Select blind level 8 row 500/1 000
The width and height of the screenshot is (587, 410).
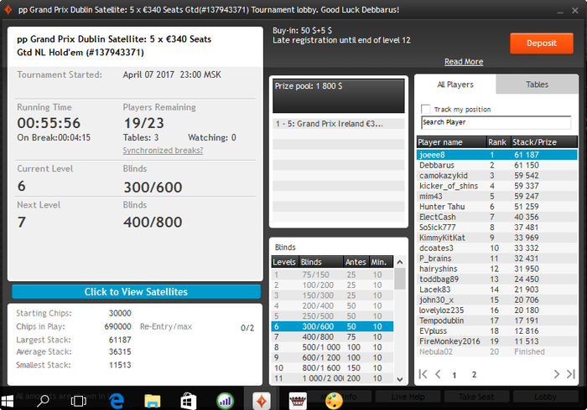pos(332,347)
